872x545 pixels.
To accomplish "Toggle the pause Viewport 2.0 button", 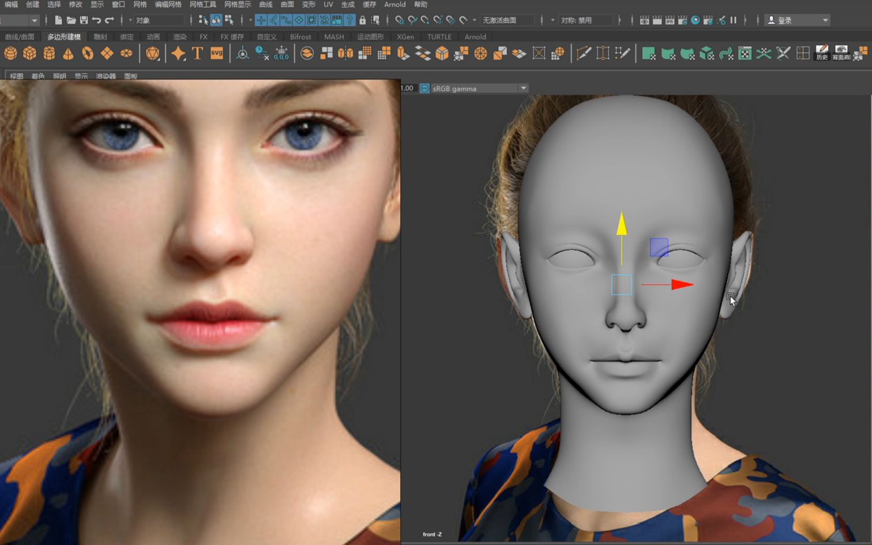I will coord(734,20).
